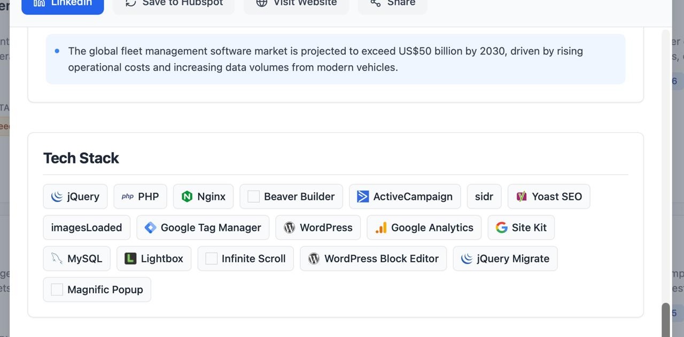
Task: Click the Google Site Kit icon
Action: click(501, 227)
